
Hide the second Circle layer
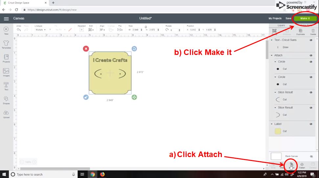[x=311, y=77]
